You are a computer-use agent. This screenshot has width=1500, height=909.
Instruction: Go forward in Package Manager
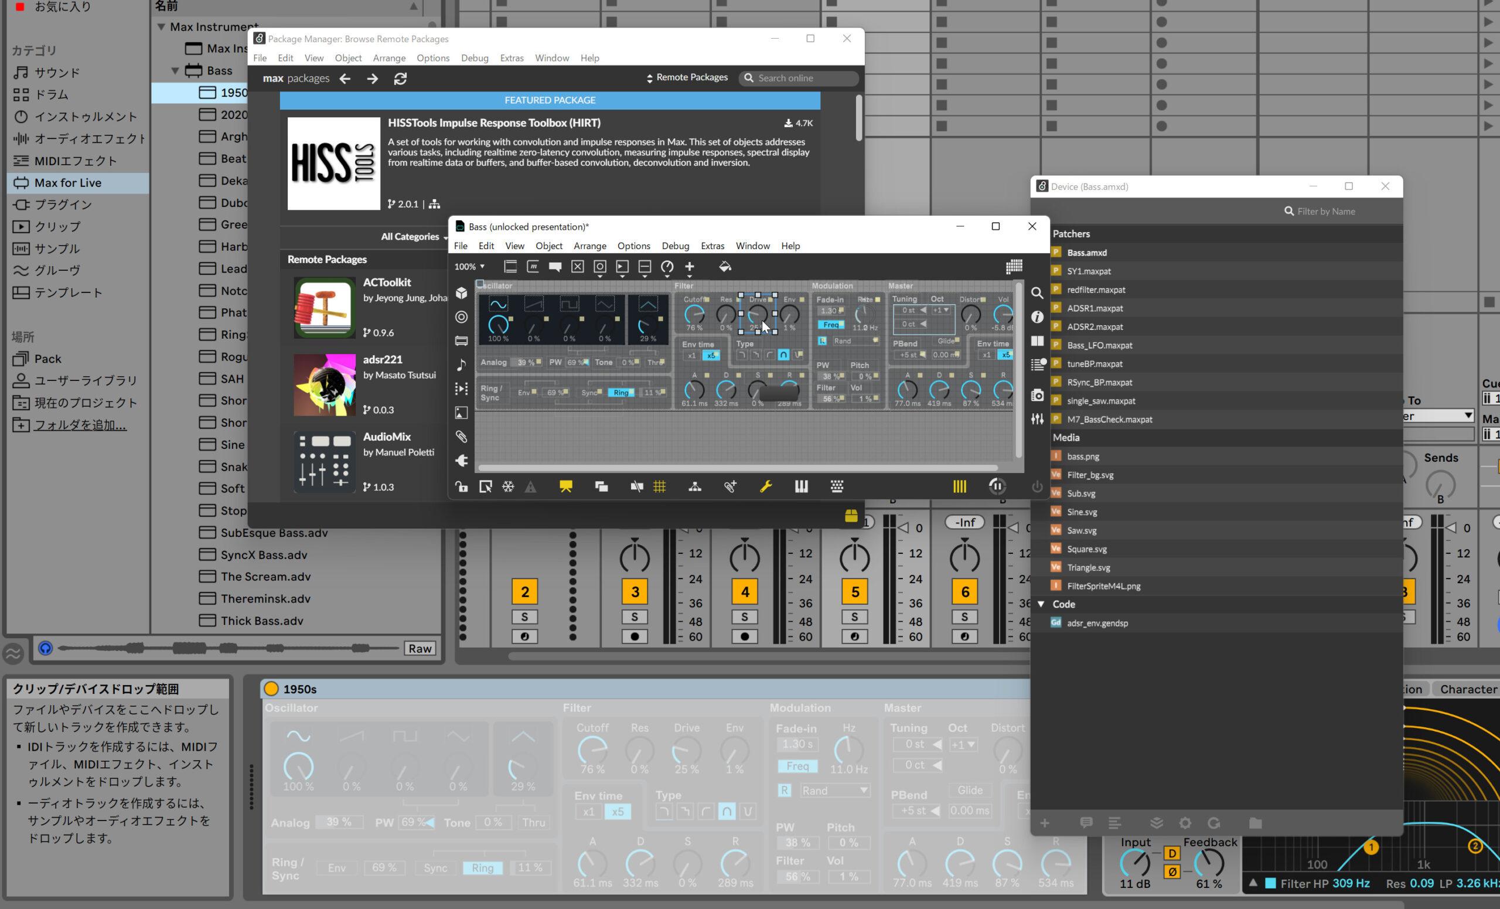tap(373, 79)
